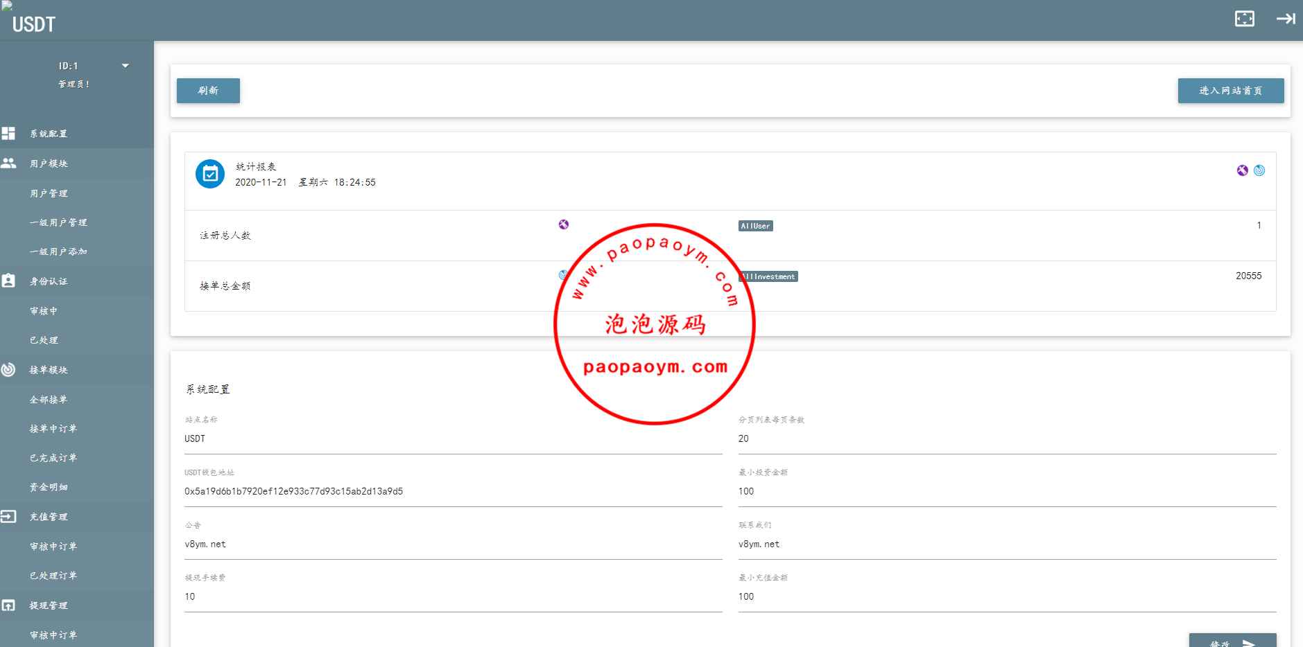This screenshot has height=647, width=1303.
Task: Click the fullscreen icon in top bar
Action: 1244,19
